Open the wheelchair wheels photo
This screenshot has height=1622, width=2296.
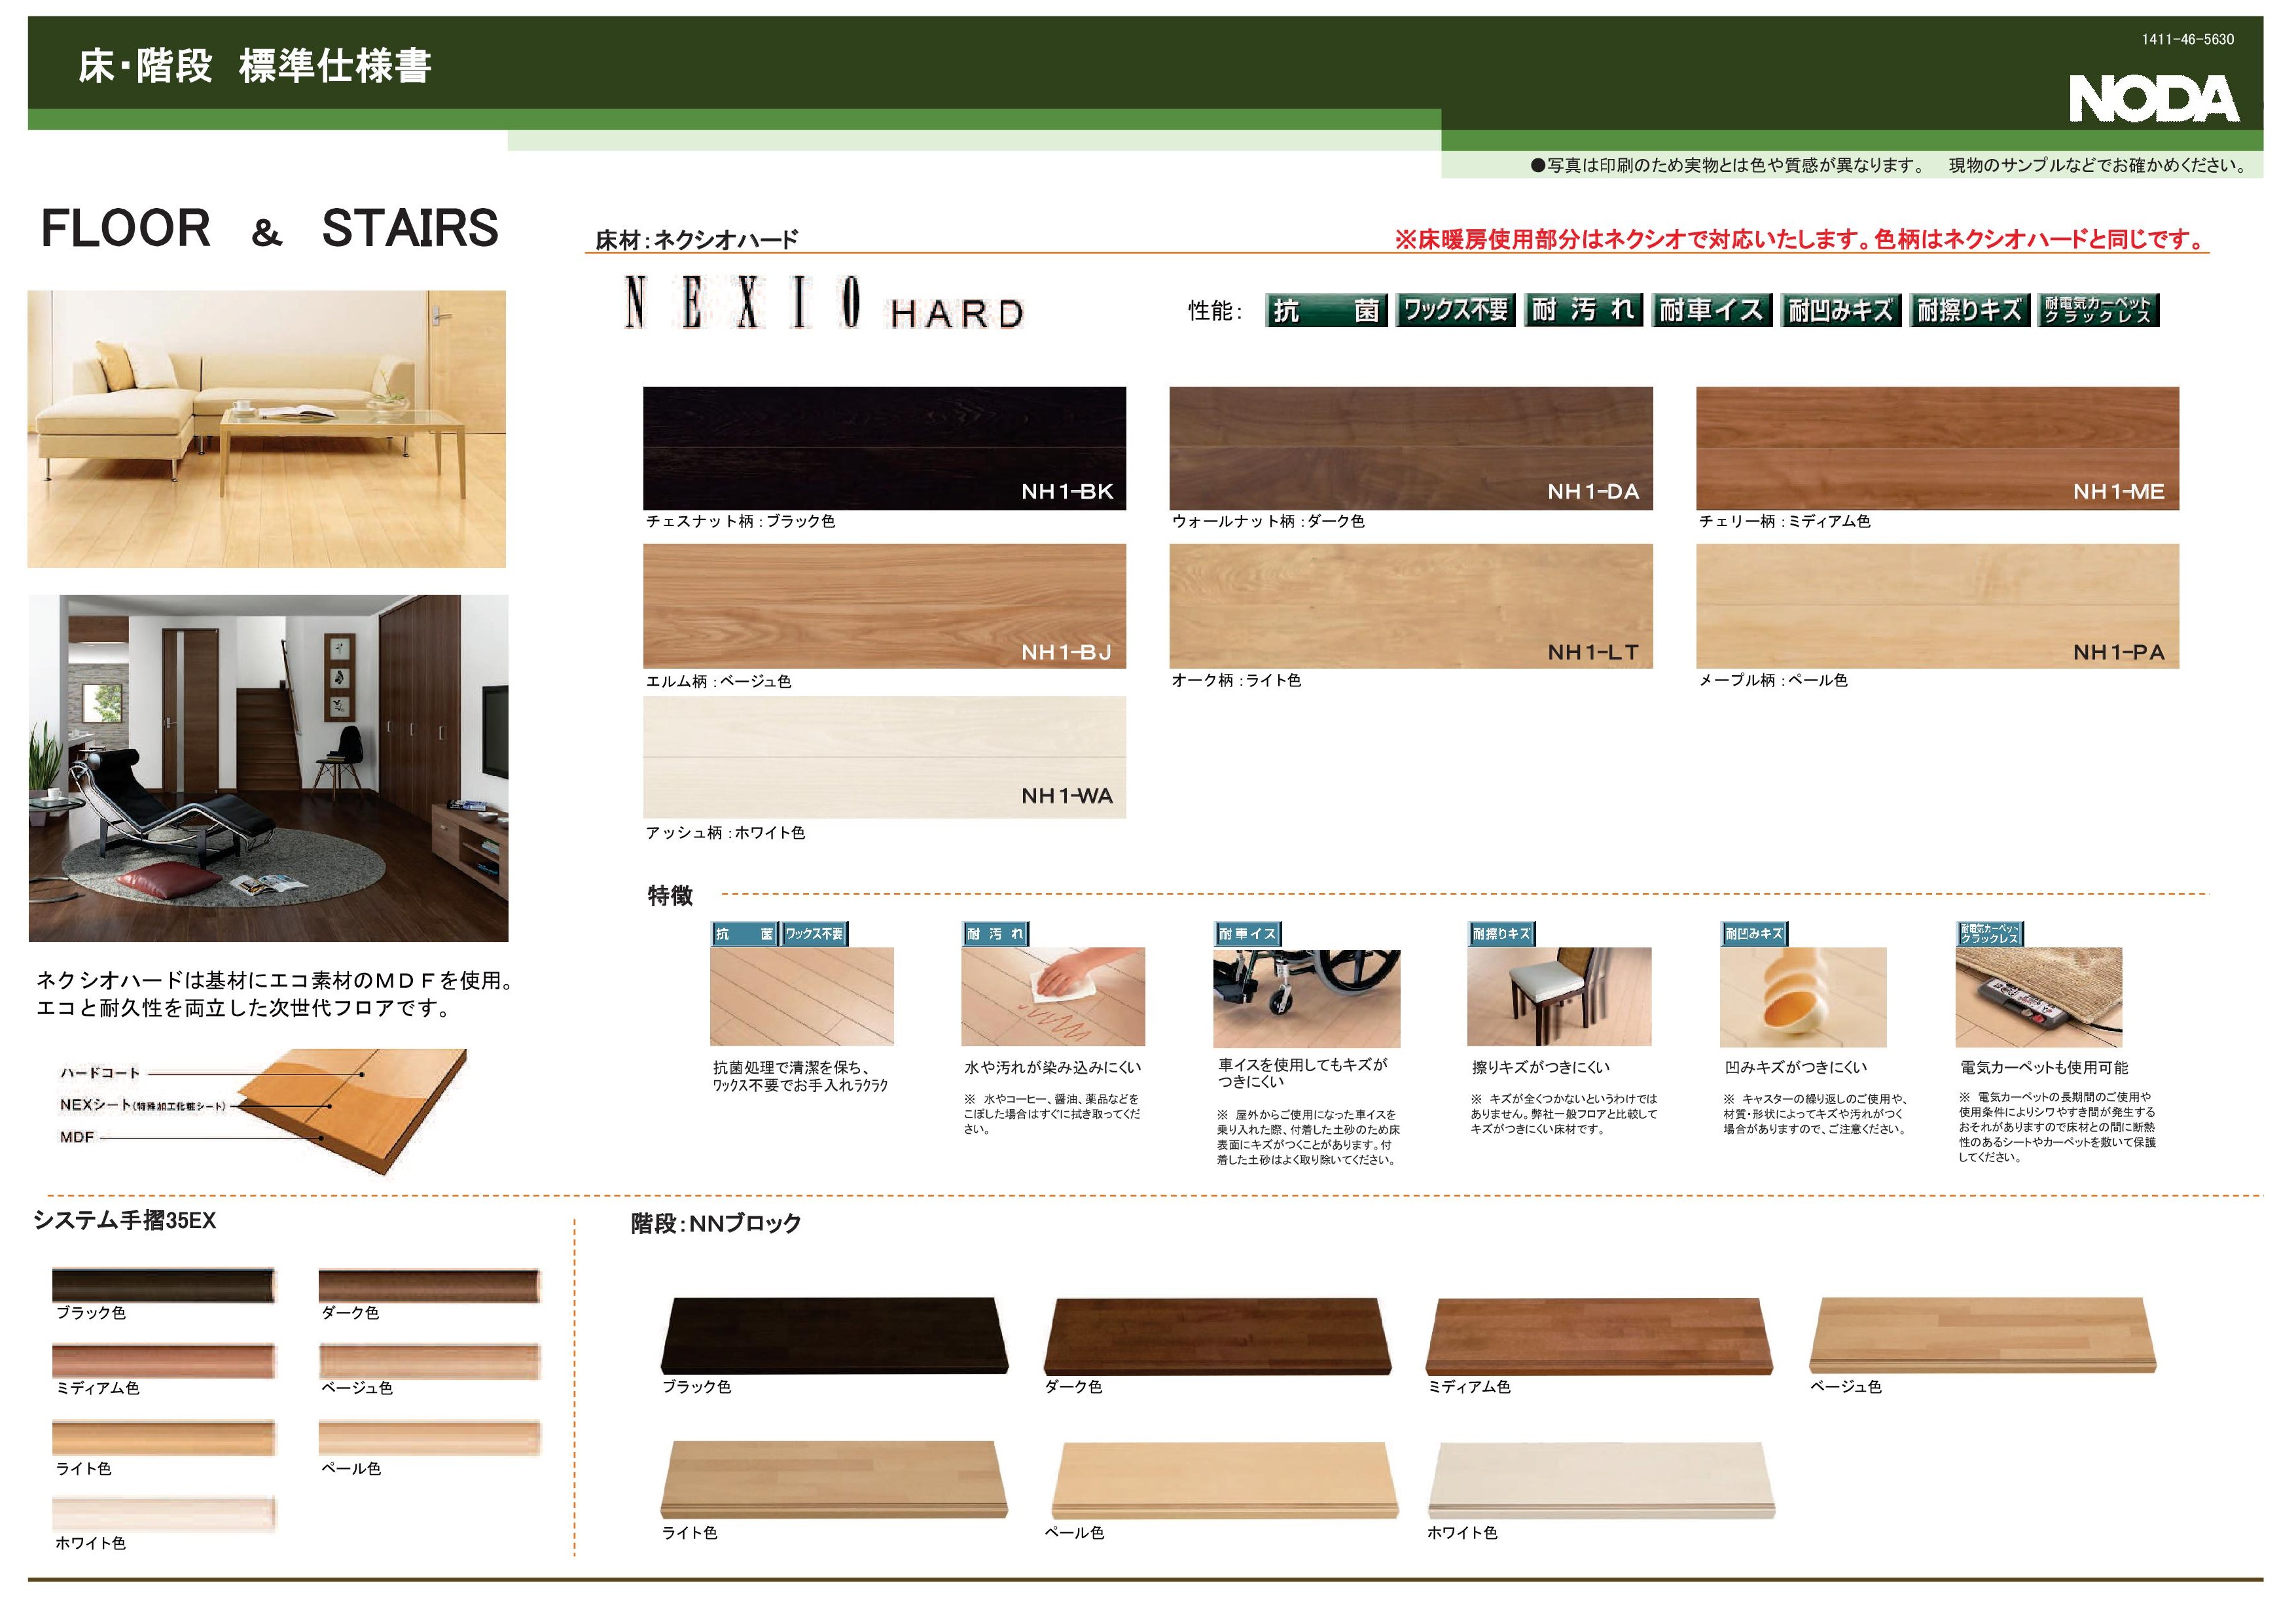click(x=1307, y=998)
